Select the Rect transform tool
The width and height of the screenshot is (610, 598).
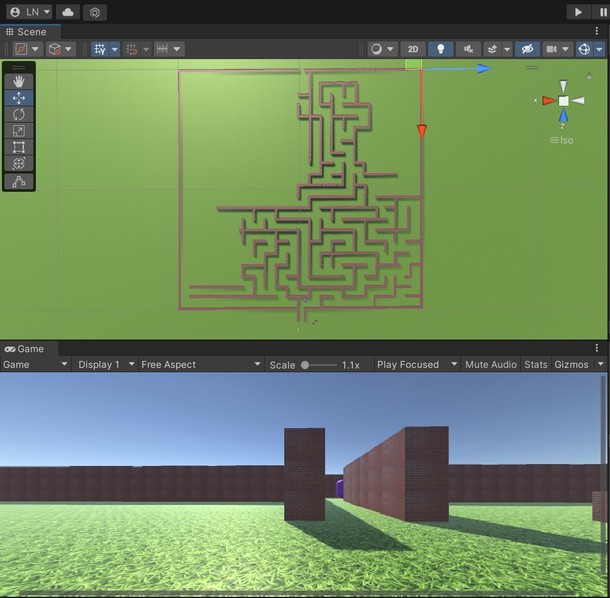point(19,147)
